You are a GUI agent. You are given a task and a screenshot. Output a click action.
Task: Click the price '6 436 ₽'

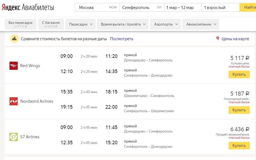point(240,129)
